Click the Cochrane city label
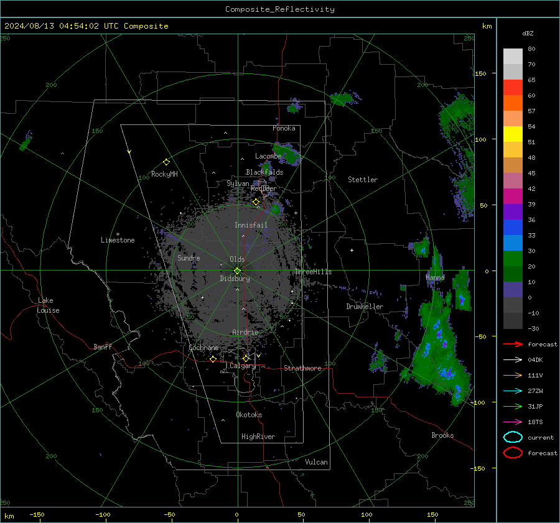Screen dimensions: 560x523 click(x=203, y=348)
